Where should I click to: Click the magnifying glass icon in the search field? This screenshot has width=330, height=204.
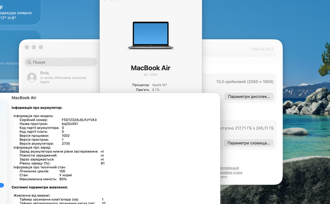point(29,62)
